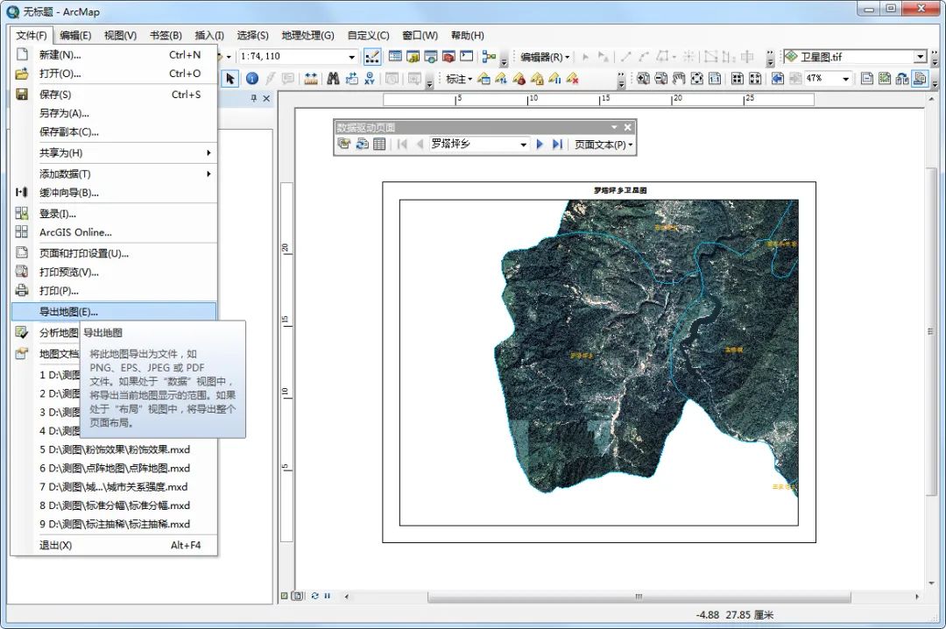Select the Measure tool
This screenshot has height=629, width=946.
click(311, 77)
